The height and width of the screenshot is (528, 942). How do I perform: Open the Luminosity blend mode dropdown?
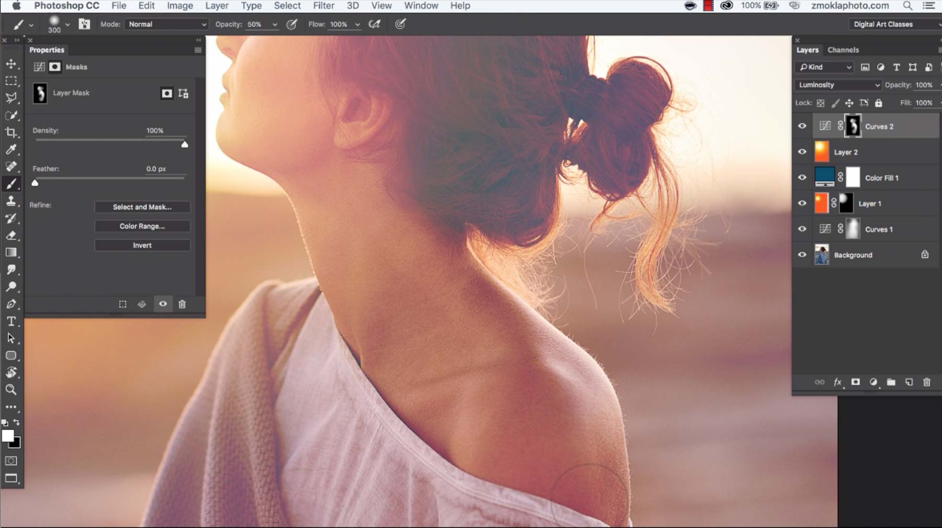click(838, 85)
